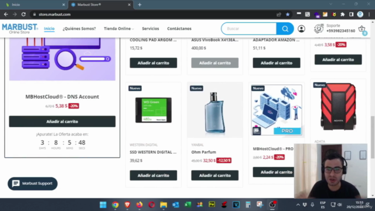
Task: Bookmark page with the star icon
Action: [x=288, y=14]
